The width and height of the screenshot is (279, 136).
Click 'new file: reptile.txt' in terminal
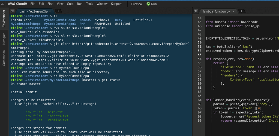[47, 120]
